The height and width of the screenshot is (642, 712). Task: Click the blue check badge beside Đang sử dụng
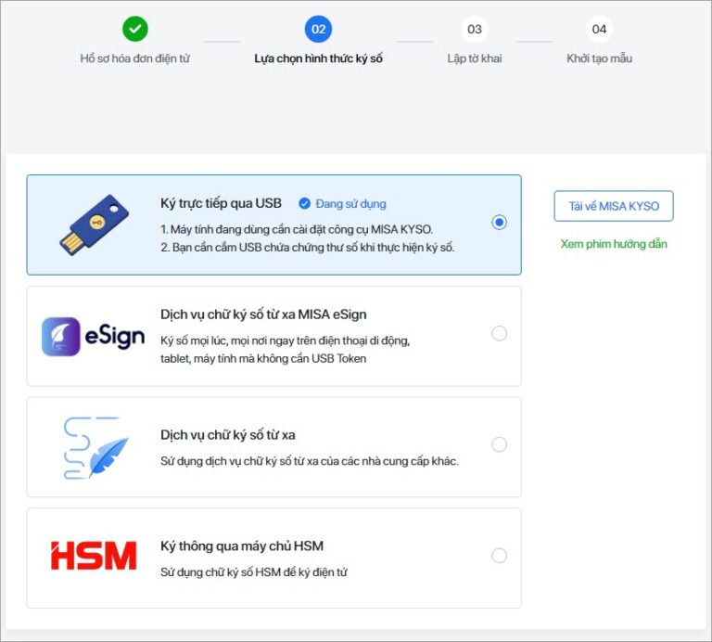(x=304, y=203)
